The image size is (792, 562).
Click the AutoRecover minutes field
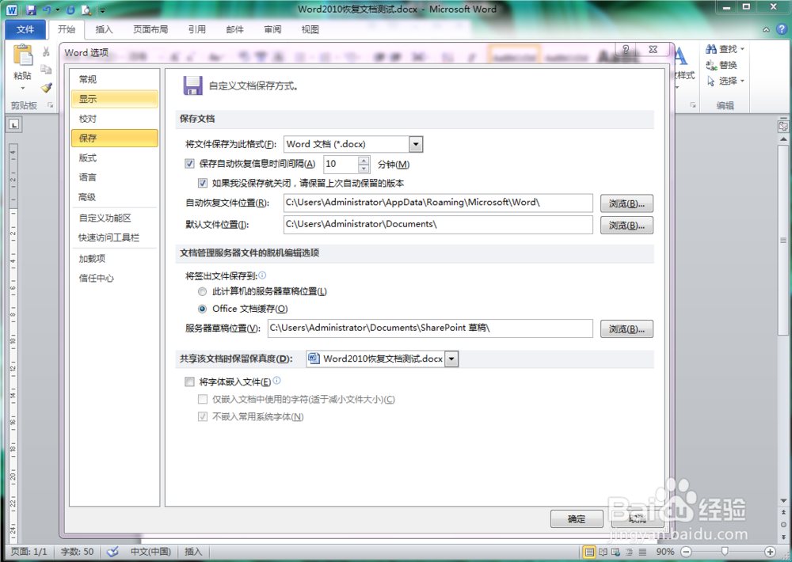341,164
